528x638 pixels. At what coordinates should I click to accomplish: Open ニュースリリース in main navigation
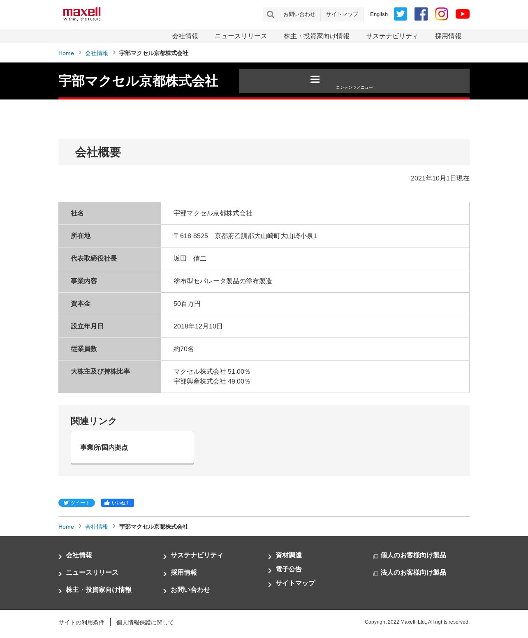pyautogui.click(x=241, y=36)
